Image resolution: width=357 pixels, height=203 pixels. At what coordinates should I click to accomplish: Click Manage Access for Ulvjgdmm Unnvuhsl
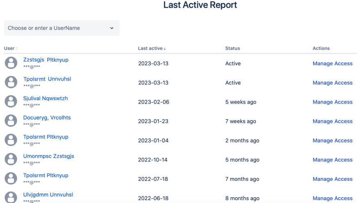tap(332, 198)
